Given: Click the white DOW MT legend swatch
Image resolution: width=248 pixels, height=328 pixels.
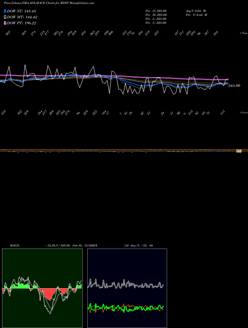Looking at the screenshot, I should 5,17.
